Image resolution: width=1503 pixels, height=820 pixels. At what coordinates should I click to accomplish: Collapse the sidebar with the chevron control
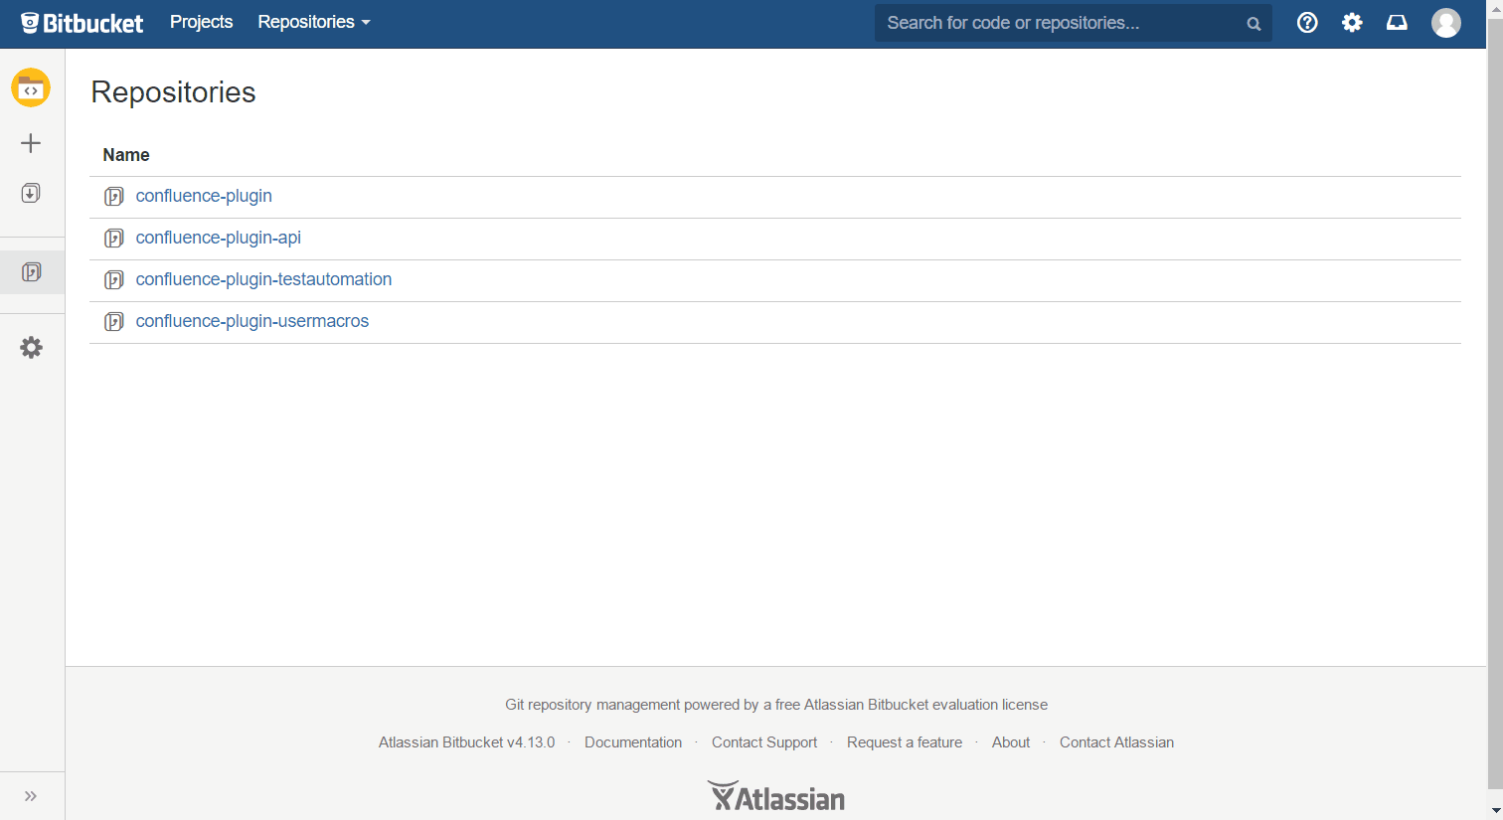[x=31, y=794]
